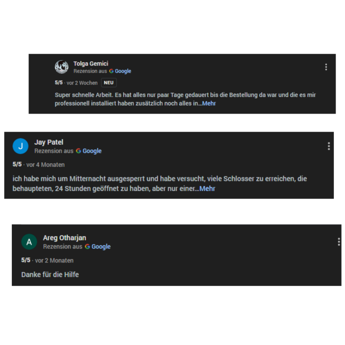Click the reviewer name Areg Otharjan
This screenshot has height=345, width=345.
click(64, 238)
